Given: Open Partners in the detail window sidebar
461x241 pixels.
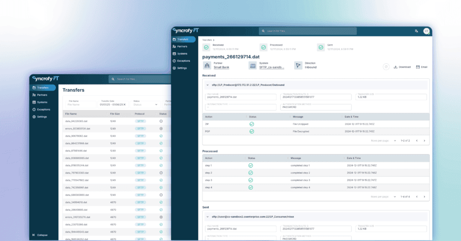Looking at the screenshot, I should coord(182,46).
